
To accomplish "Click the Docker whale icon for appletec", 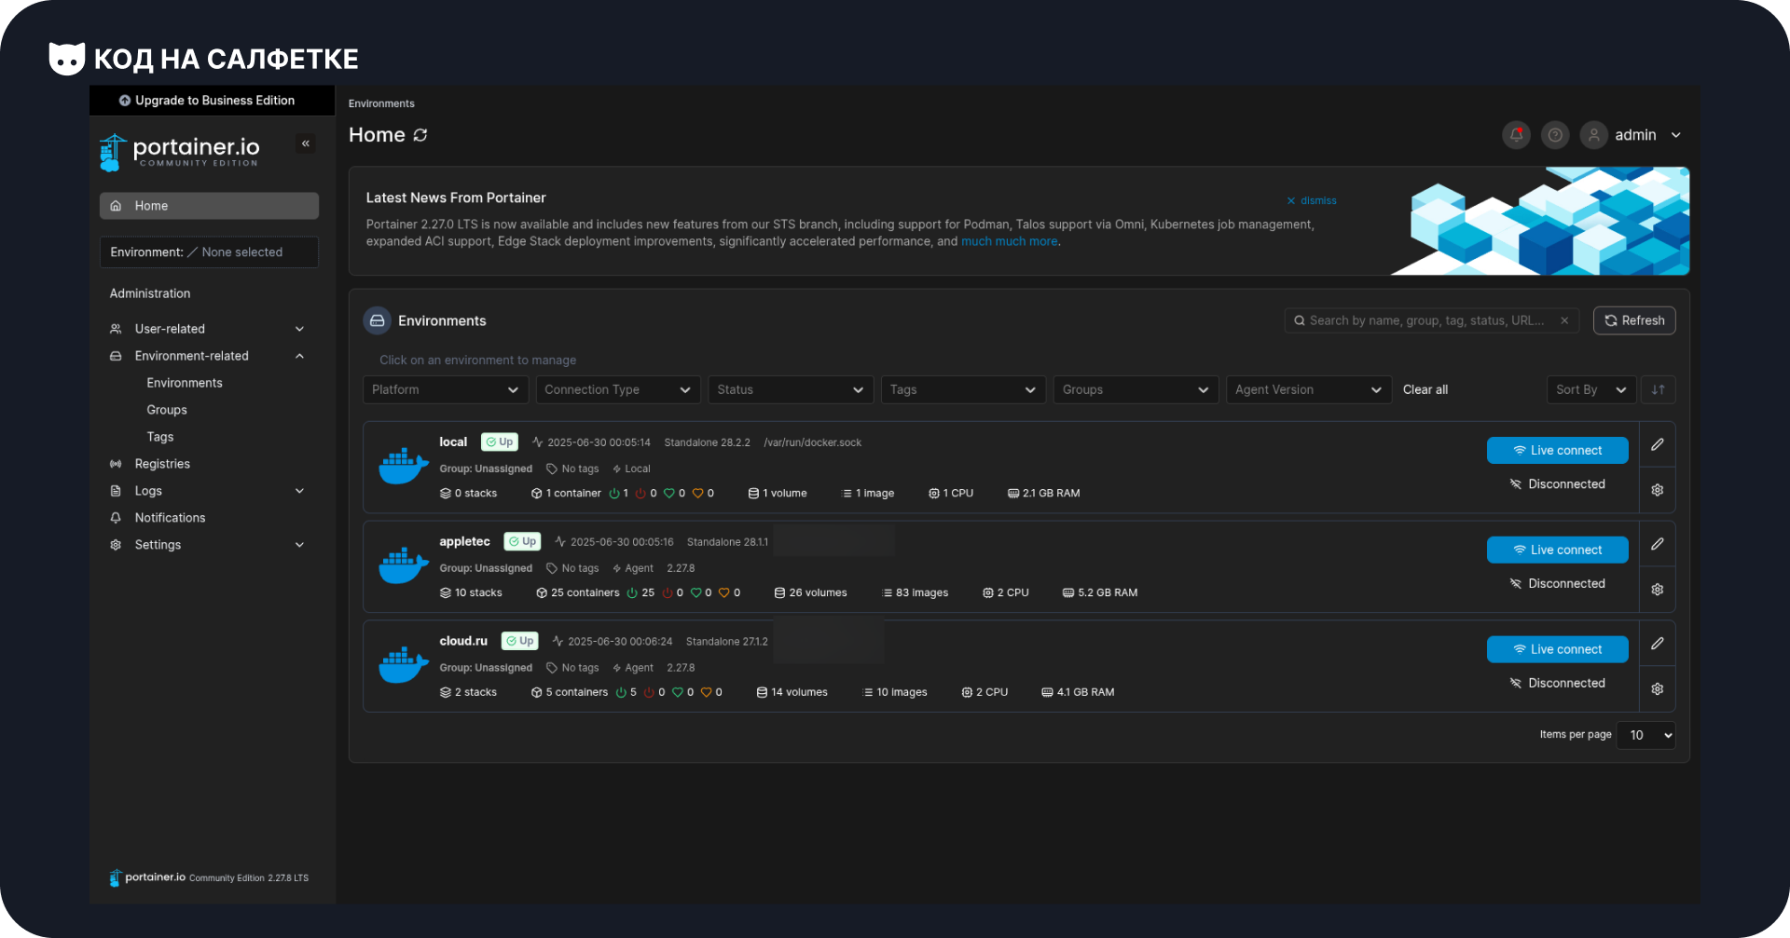I will tap(404, 565).
